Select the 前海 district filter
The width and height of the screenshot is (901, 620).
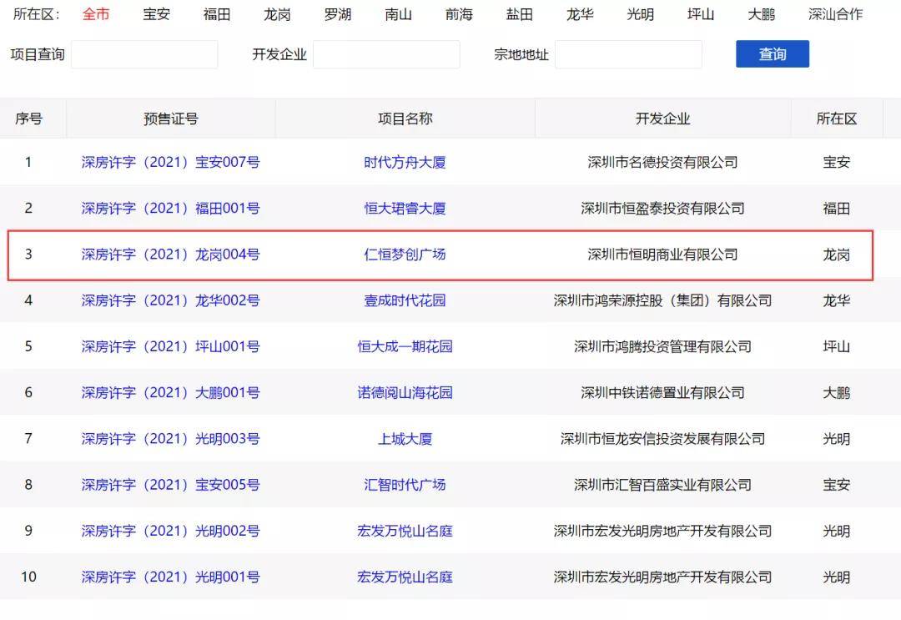[459, 14]
